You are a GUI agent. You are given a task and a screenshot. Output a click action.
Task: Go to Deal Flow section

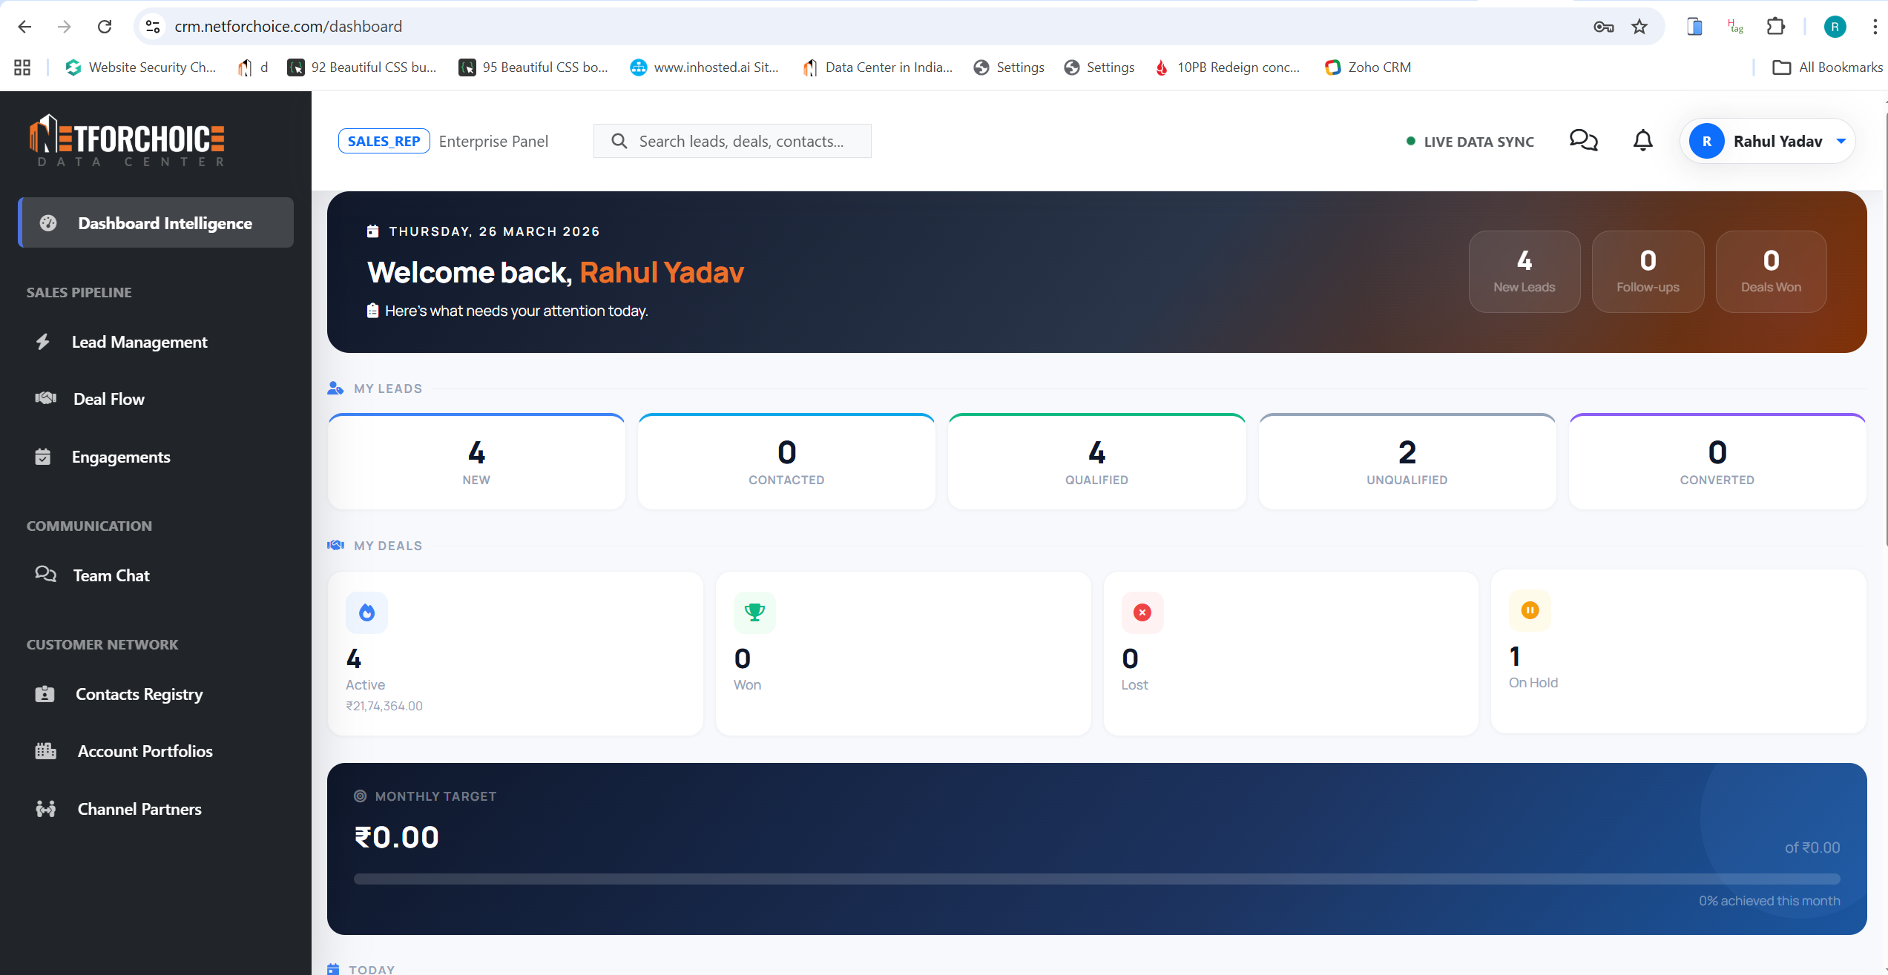pos(109,399)
